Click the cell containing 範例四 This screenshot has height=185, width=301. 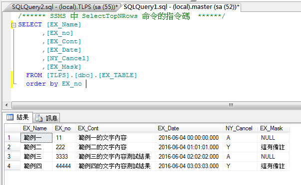pyautogui.click(x=36, y=166)
